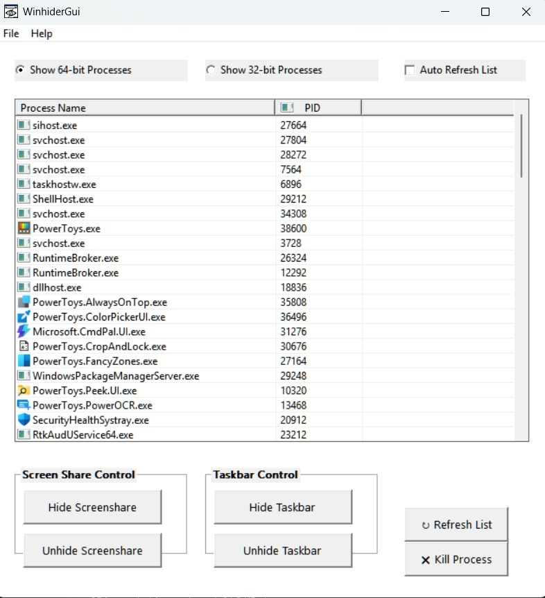Click the PowerToys.ColorPickerUI.exe icon
The height and width of the screenshot is (598, 545).
(24, 316)
